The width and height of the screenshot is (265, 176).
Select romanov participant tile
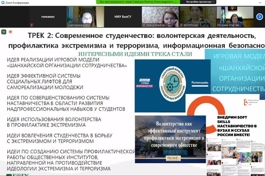48,17
